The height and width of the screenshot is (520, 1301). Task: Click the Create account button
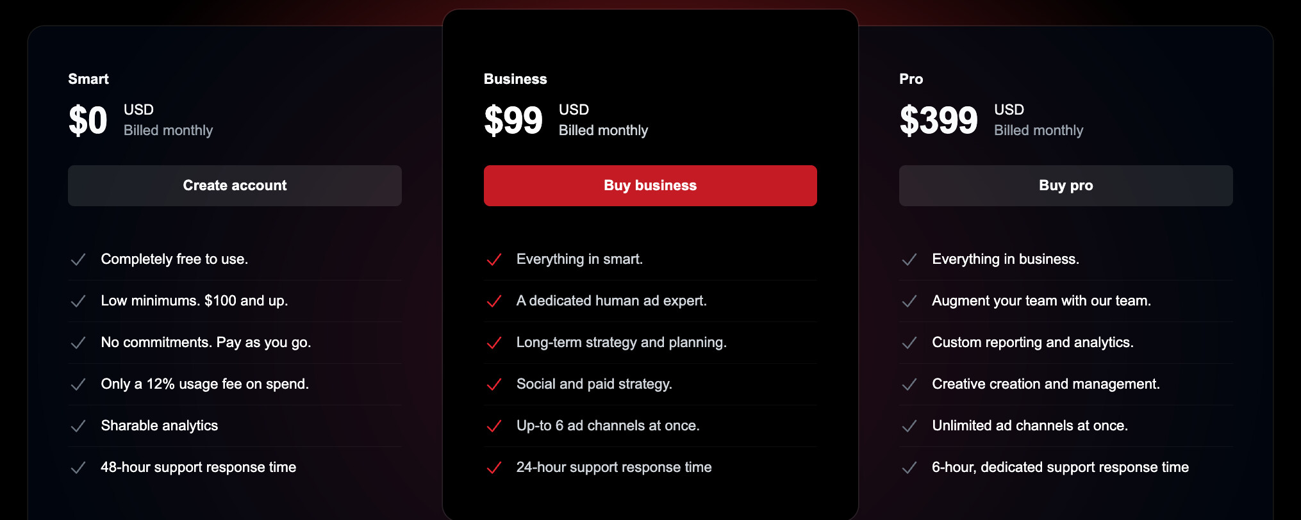coord(235,186)
